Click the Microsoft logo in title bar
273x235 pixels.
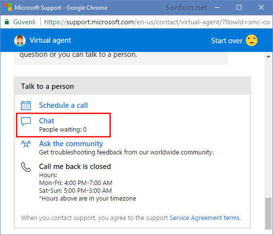click(8, 7)
